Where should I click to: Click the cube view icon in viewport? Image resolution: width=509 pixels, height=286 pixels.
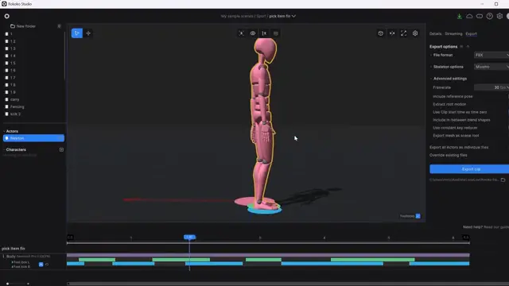(x=381, y=33)
